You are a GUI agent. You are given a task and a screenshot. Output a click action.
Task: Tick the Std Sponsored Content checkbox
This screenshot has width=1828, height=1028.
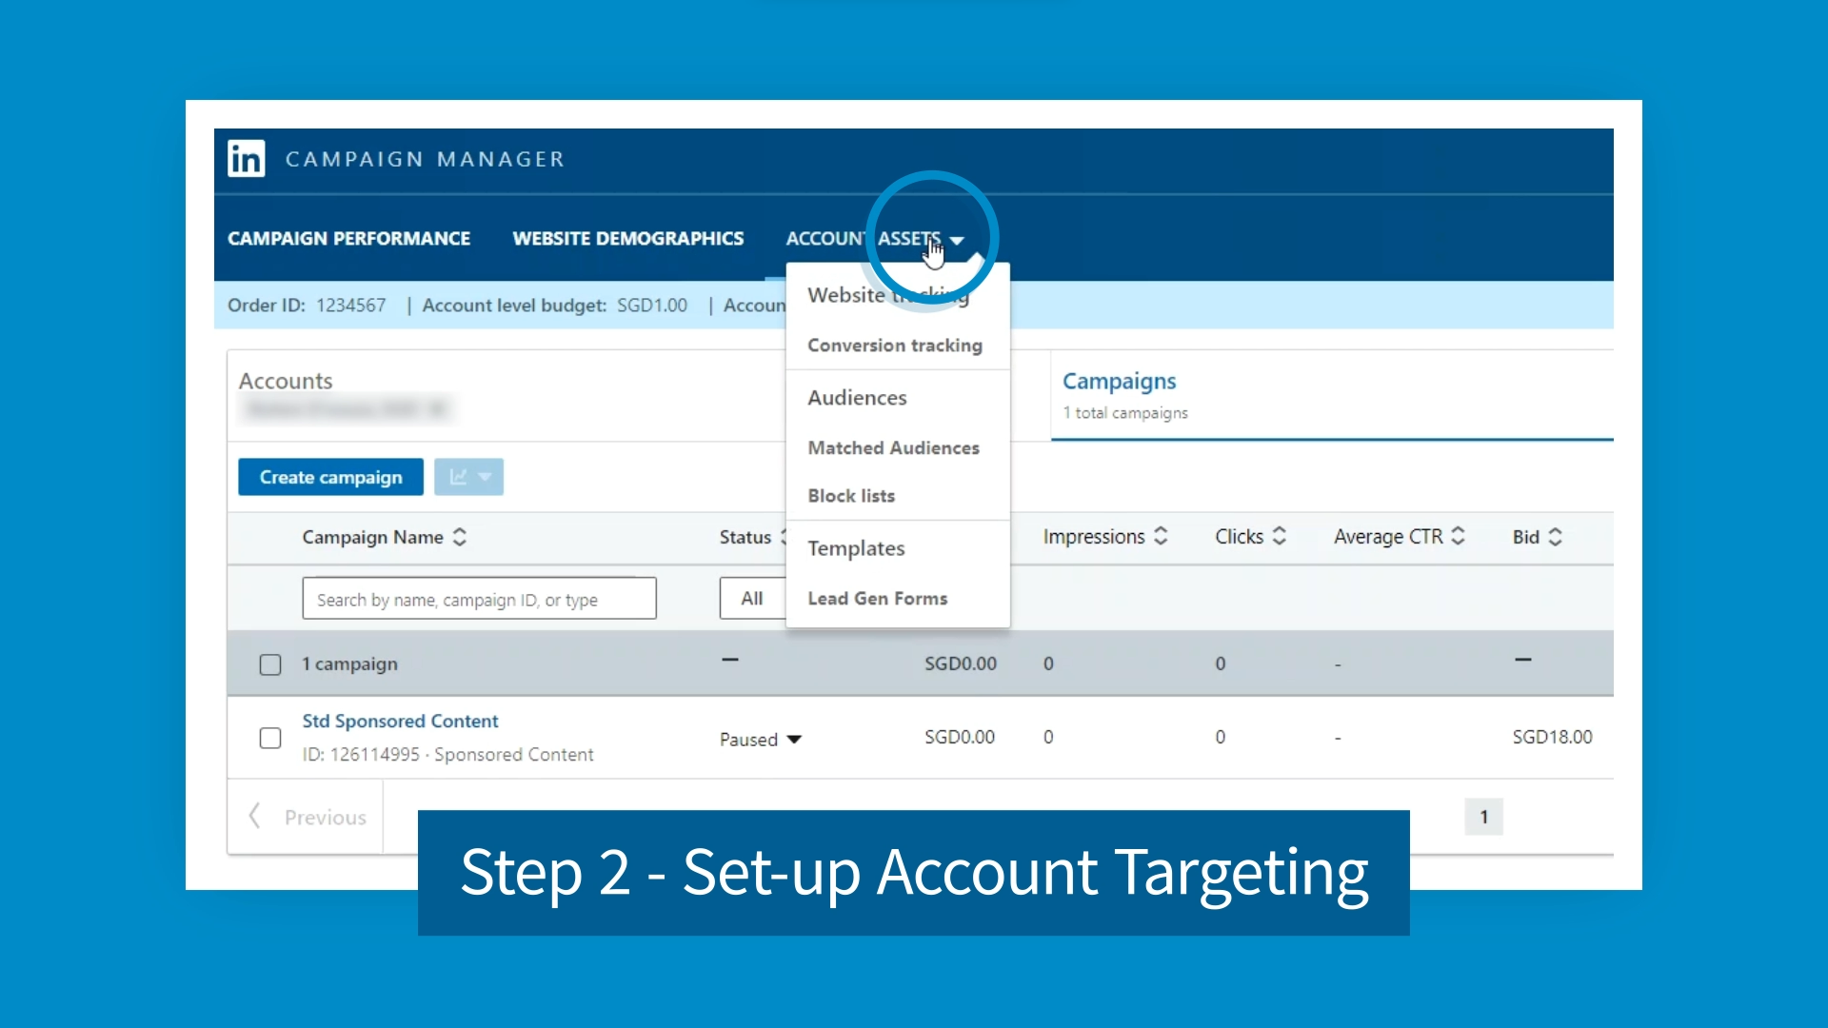tap(270, 739)
